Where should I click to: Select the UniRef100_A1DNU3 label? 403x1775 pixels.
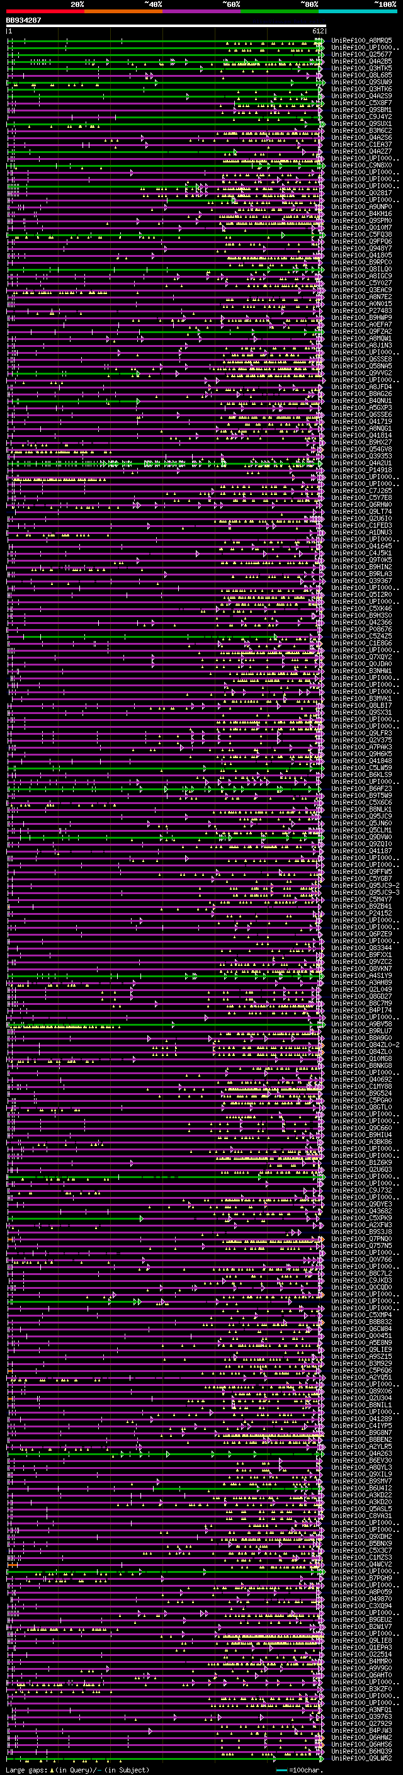(x=361, y=532)
